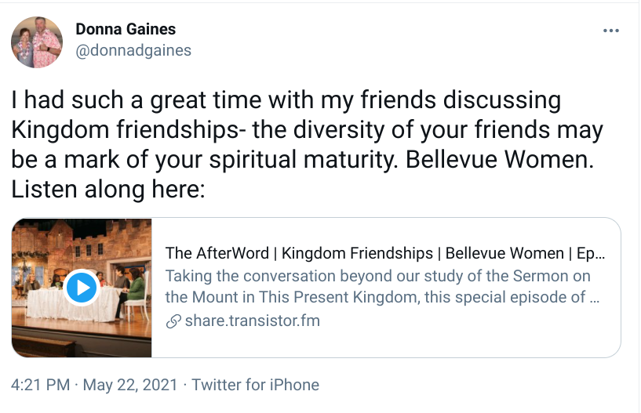Click Donna Gaines' profile avatar photo

tap(37, 42)
